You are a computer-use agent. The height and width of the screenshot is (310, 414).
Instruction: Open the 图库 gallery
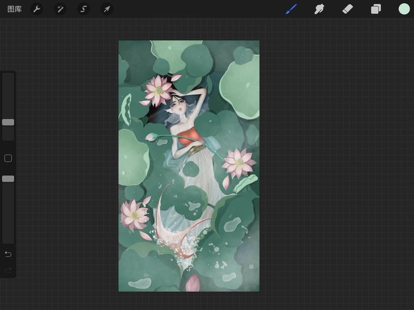point(14,9)
